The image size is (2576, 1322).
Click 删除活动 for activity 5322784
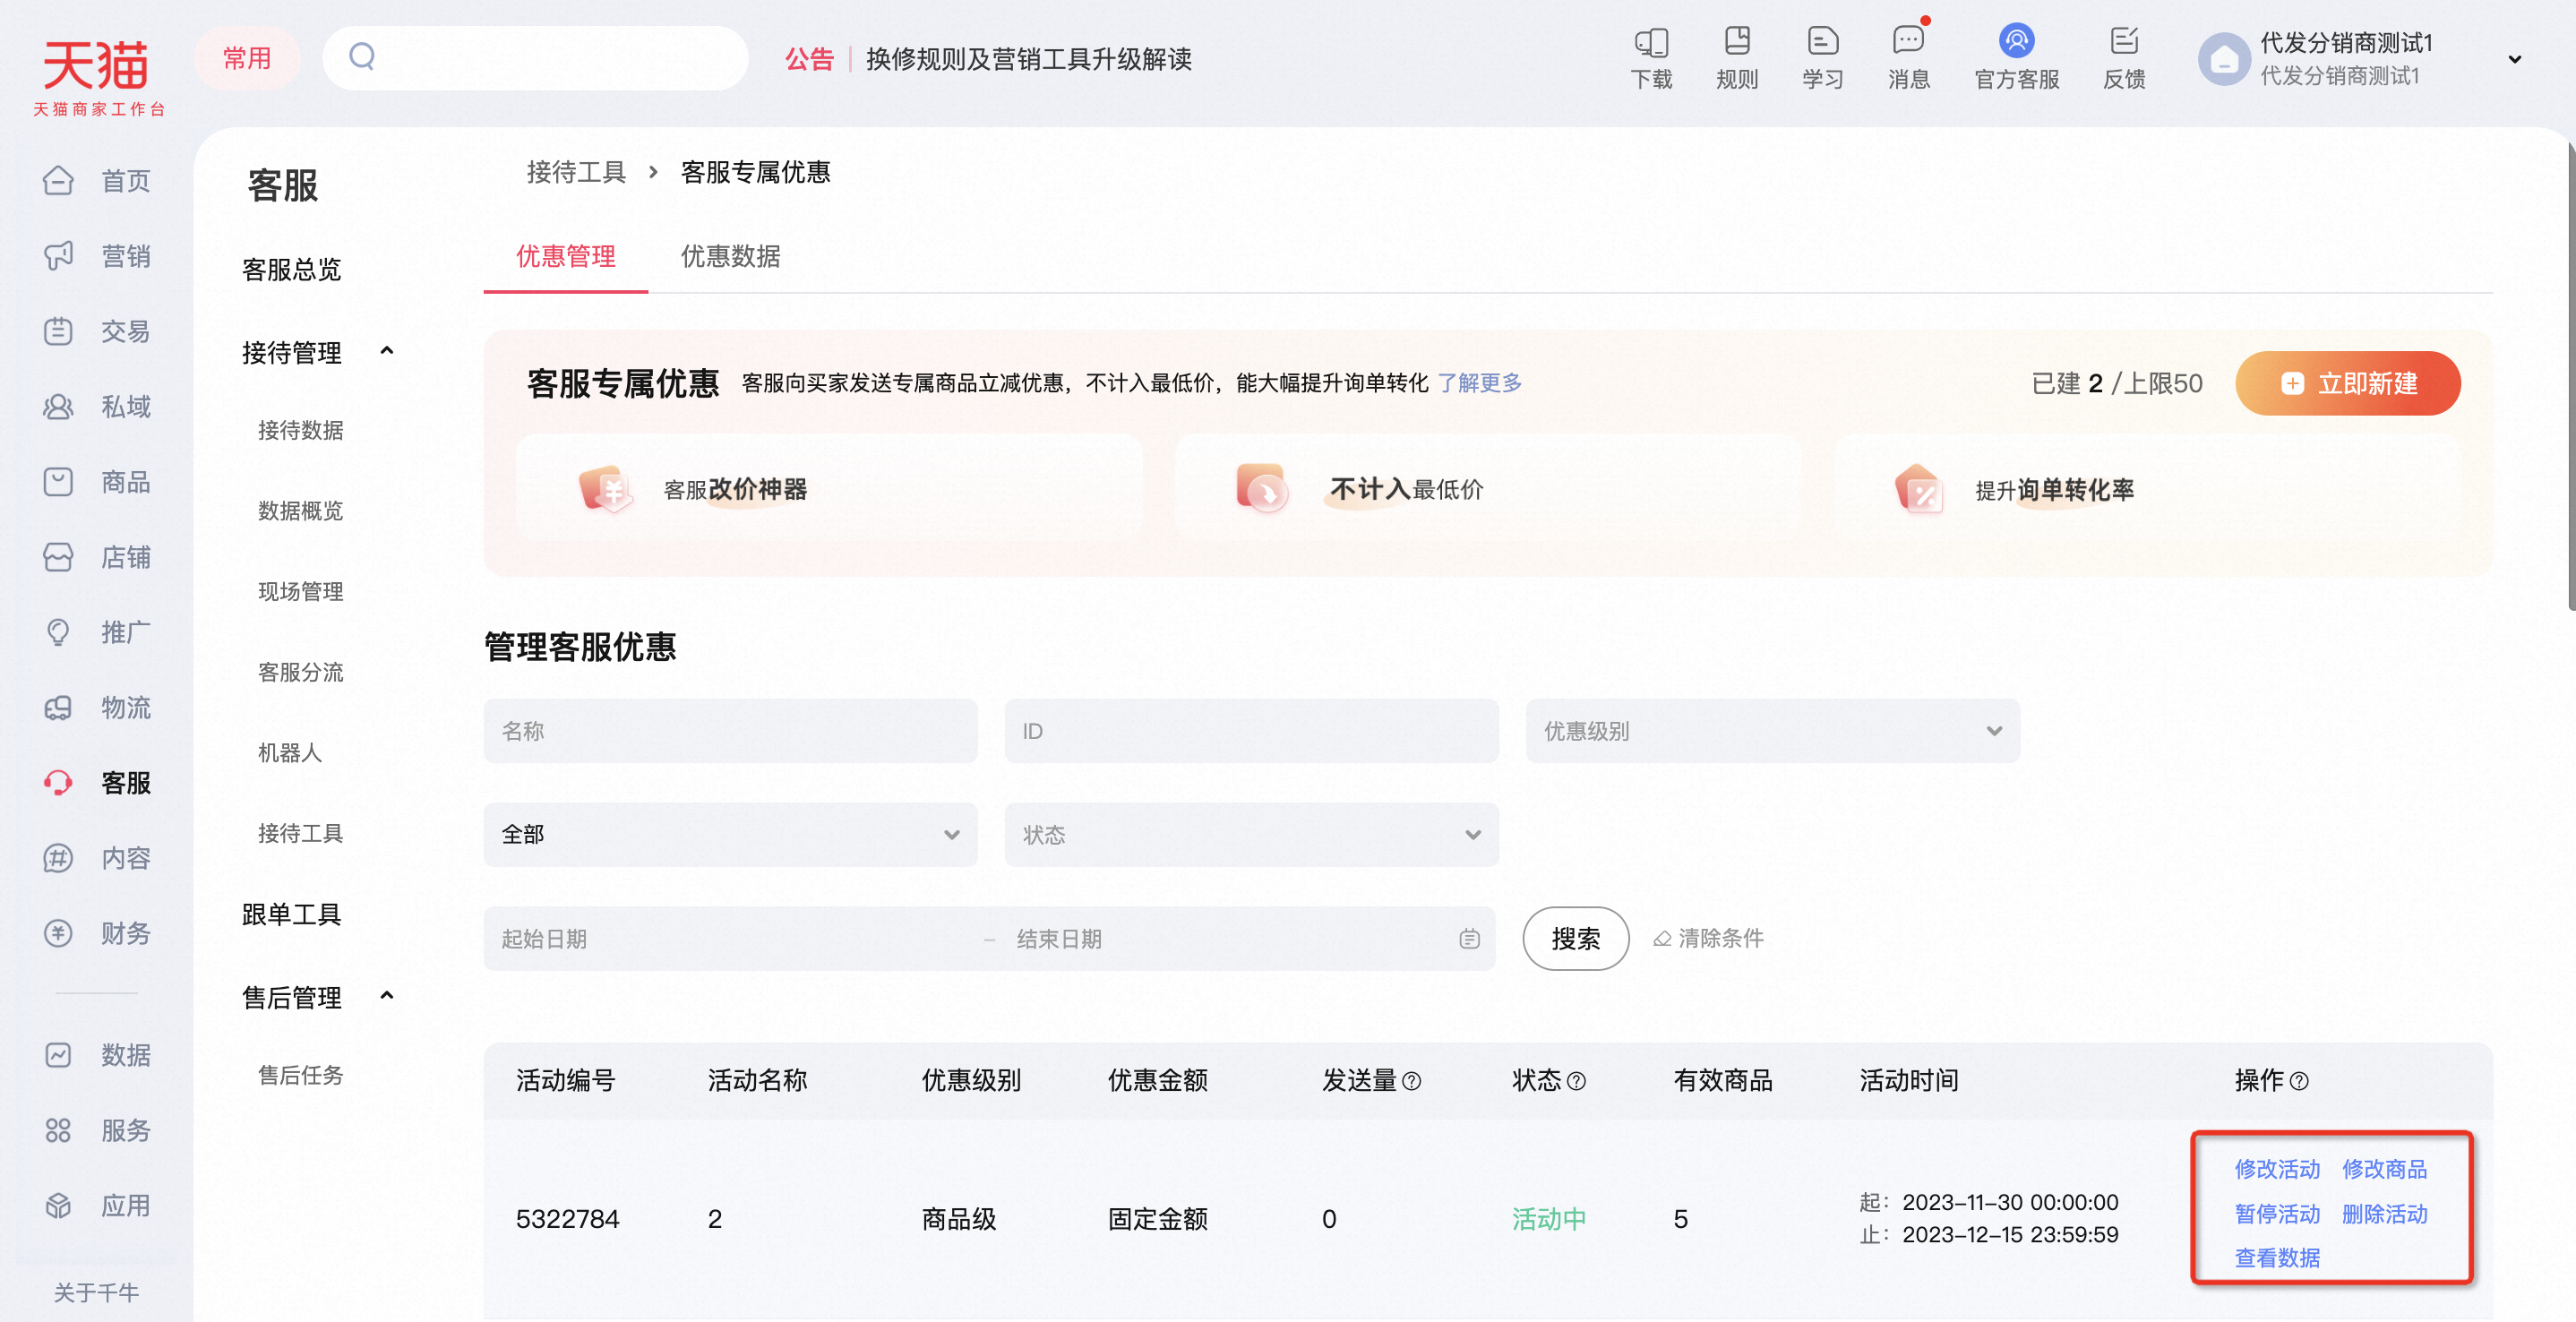[2384, 1215]
